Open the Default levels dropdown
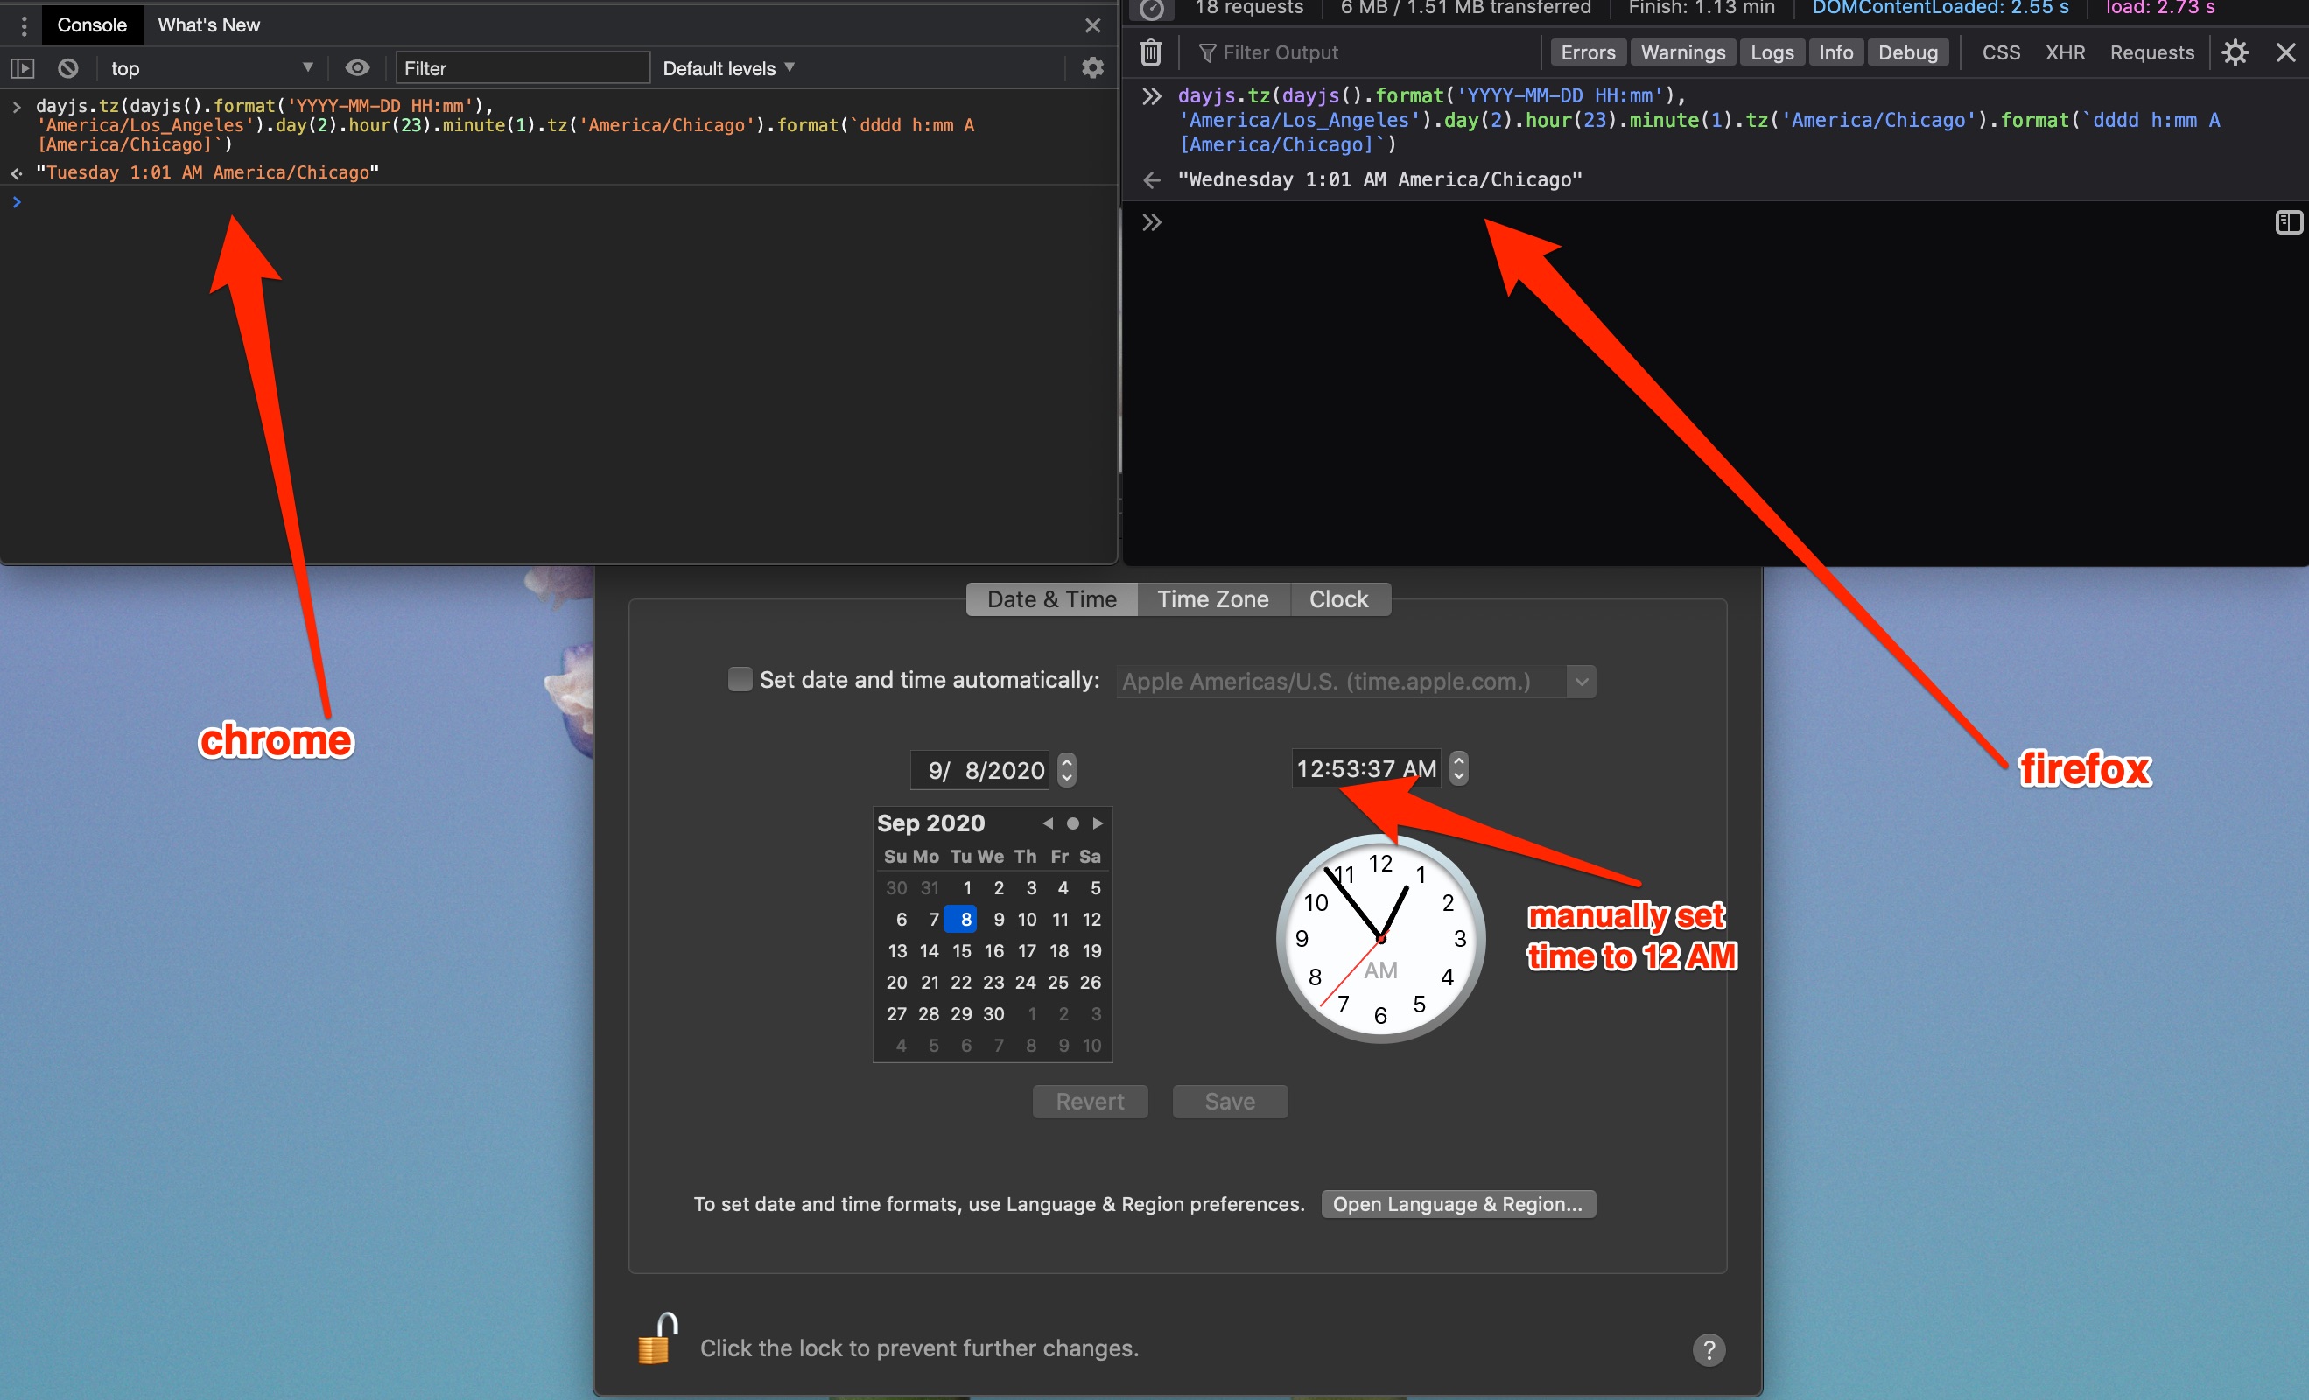The image size is (2309, 1400). (728, 68)
